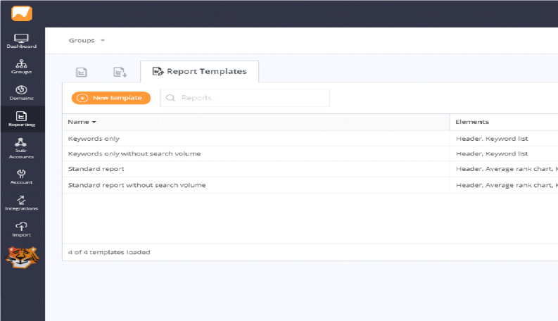Click the tiger mascot icon
The image size is (558, 321).
22,257
